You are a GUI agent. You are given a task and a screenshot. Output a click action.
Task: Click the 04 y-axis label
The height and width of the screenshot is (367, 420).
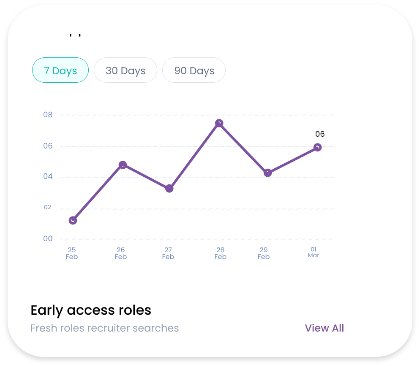(48, 176)
